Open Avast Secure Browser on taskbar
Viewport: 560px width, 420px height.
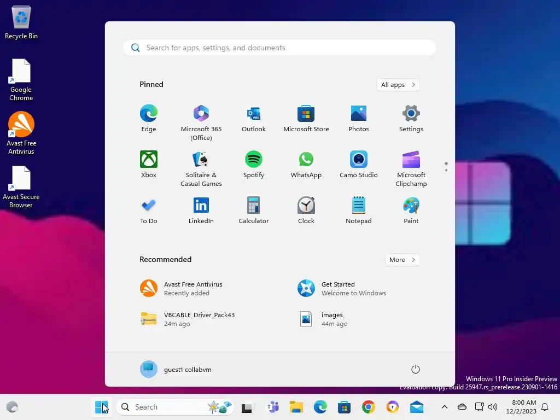(393, 407)
